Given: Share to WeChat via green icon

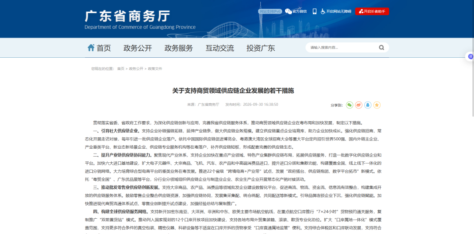Looking at the screenshot, I should pyautogui.click(x=349, y=105).
